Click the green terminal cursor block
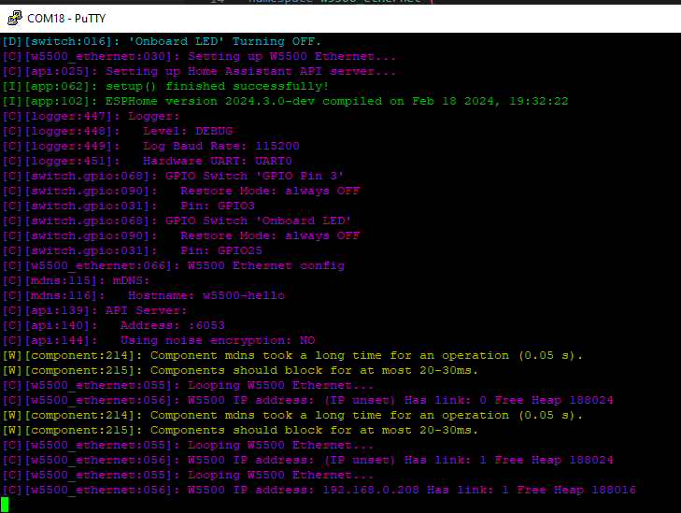The height and width of the screenshot is (513, 681). click(5, 505)
